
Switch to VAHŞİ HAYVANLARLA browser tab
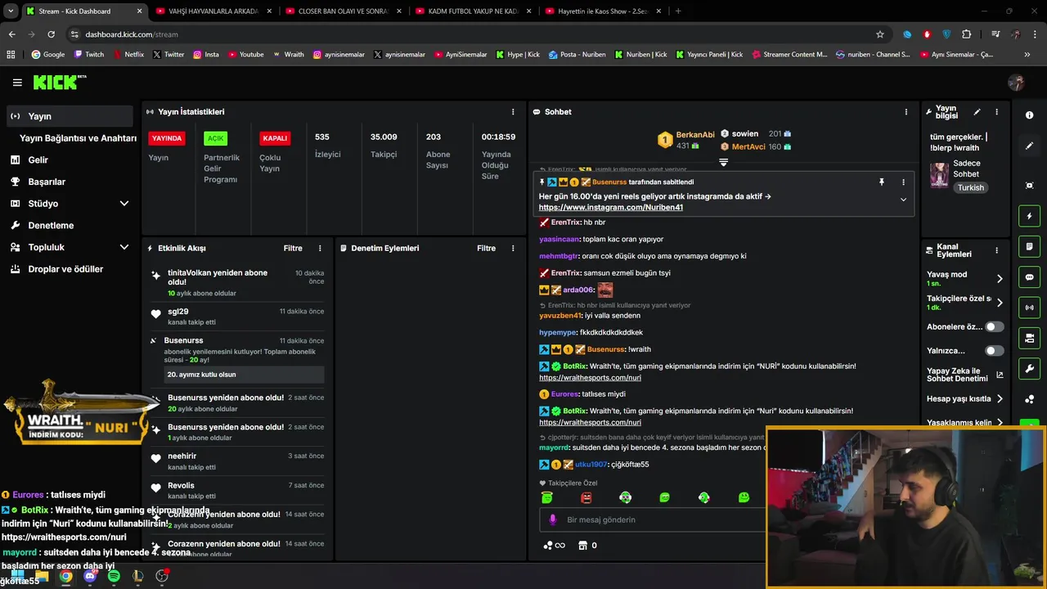213,11
